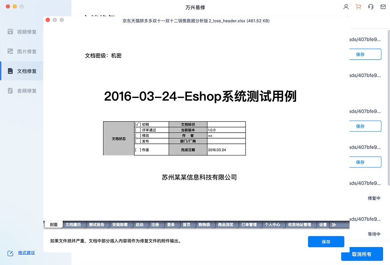Click the document title 2016-03-24-Eshop系统测试用例
Viewport: 390px width, 265px height.
click(200, 96)
